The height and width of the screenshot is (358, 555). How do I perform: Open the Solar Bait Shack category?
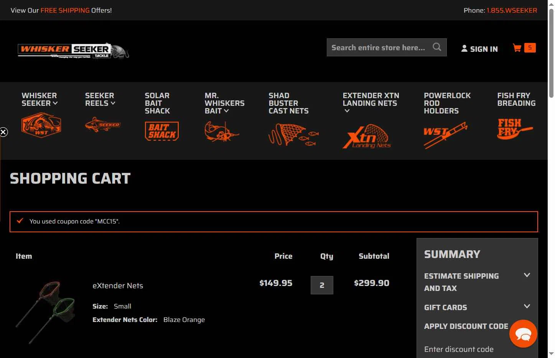click(157, 103)
